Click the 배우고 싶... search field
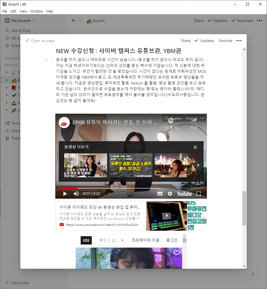This screenshot has width=267, height=289. click(x=111, y=240)
